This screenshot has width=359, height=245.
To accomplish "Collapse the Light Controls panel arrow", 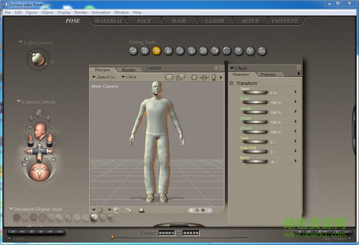I will (x=20, y=42).
